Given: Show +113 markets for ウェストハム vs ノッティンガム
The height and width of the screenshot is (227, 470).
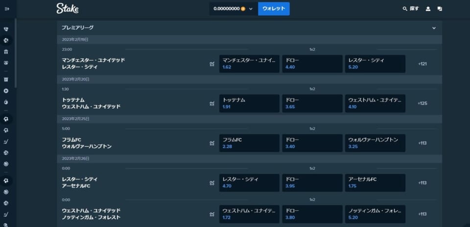Looking at the screenshot, I should pyautogui.click(x=423, y=214).
